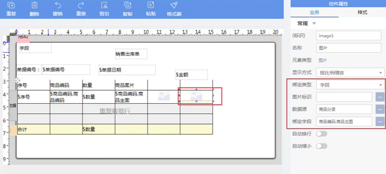Click the 商品图片 header cell

[131, 85]
